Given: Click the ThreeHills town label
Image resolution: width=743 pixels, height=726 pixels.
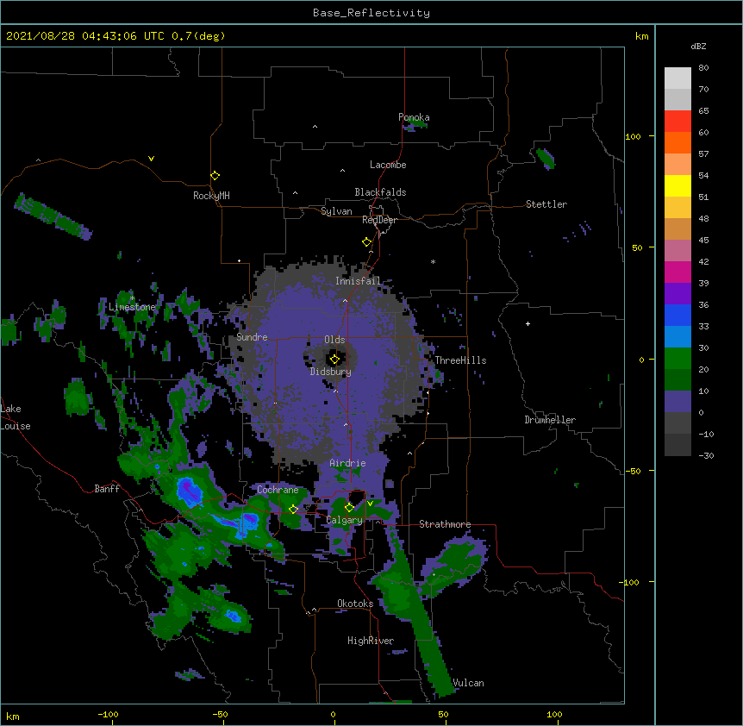Looking at the screenshot, I should click(460, 360).
